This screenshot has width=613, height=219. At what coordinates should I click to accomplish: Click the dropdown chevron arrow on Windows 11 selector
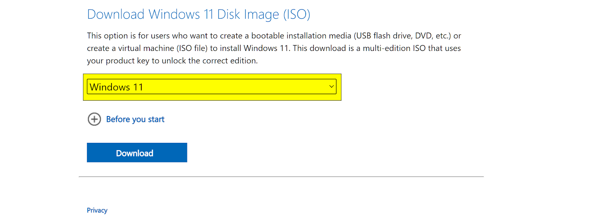point(331,87)
